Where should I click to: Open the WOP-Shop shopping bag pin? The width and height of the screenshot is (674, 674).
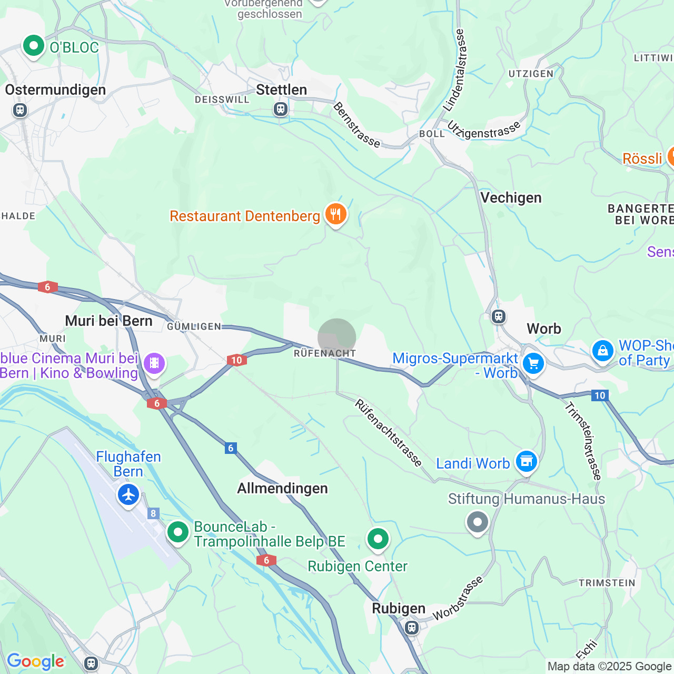602,351
